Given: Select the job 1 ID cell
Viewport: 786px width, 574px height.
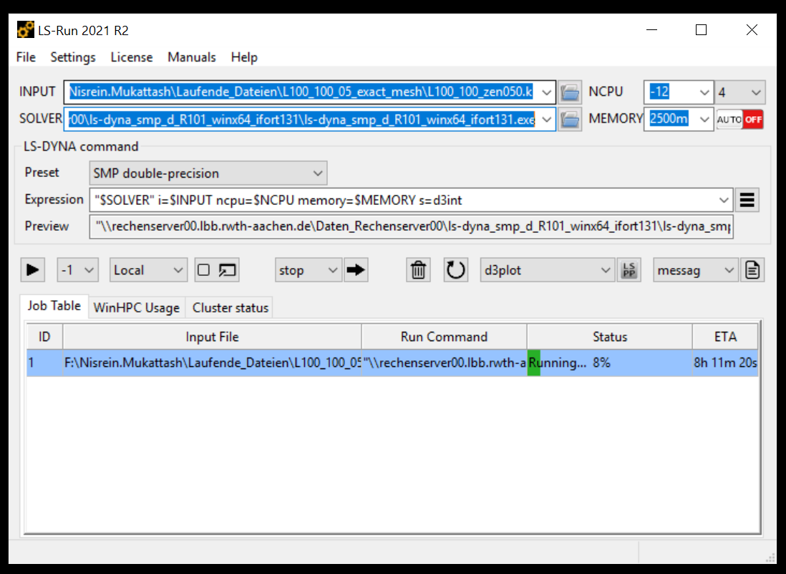Looking at the screenshot, I should (44, 363).
